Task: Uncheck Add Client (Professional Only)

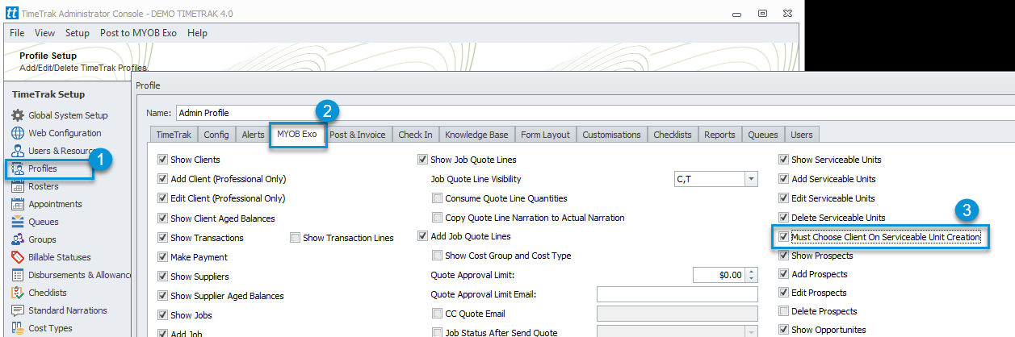Action: (164, 179)
